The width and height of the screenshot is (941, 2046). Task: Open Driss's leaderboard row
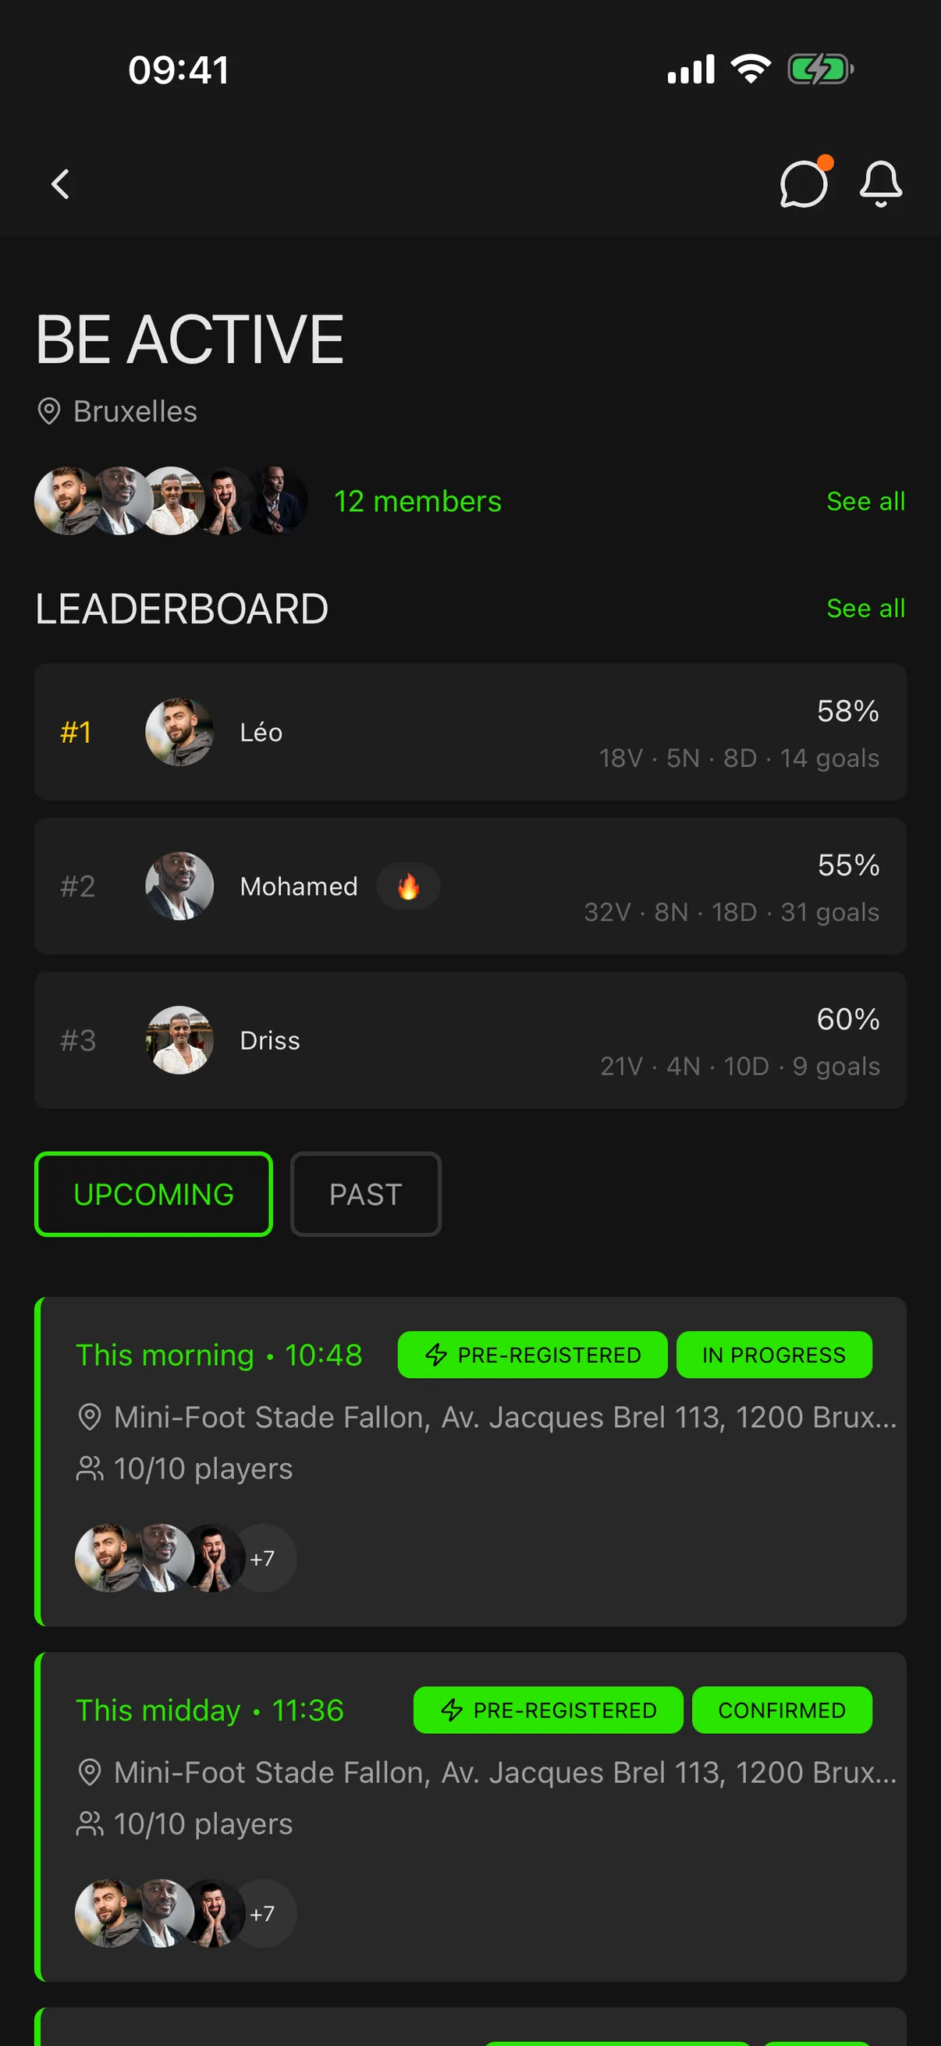(470, 1039)
